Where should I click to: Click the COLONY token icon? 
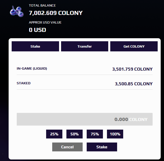(17, 11)
